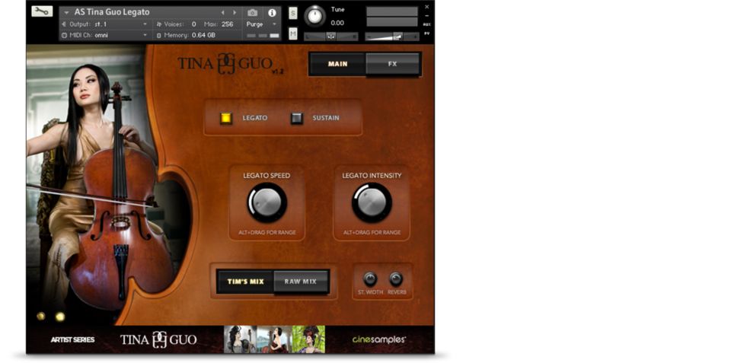Screen dimensions: 731x363
Task: Click the Legato Speed knob
Action: (267, 202)
